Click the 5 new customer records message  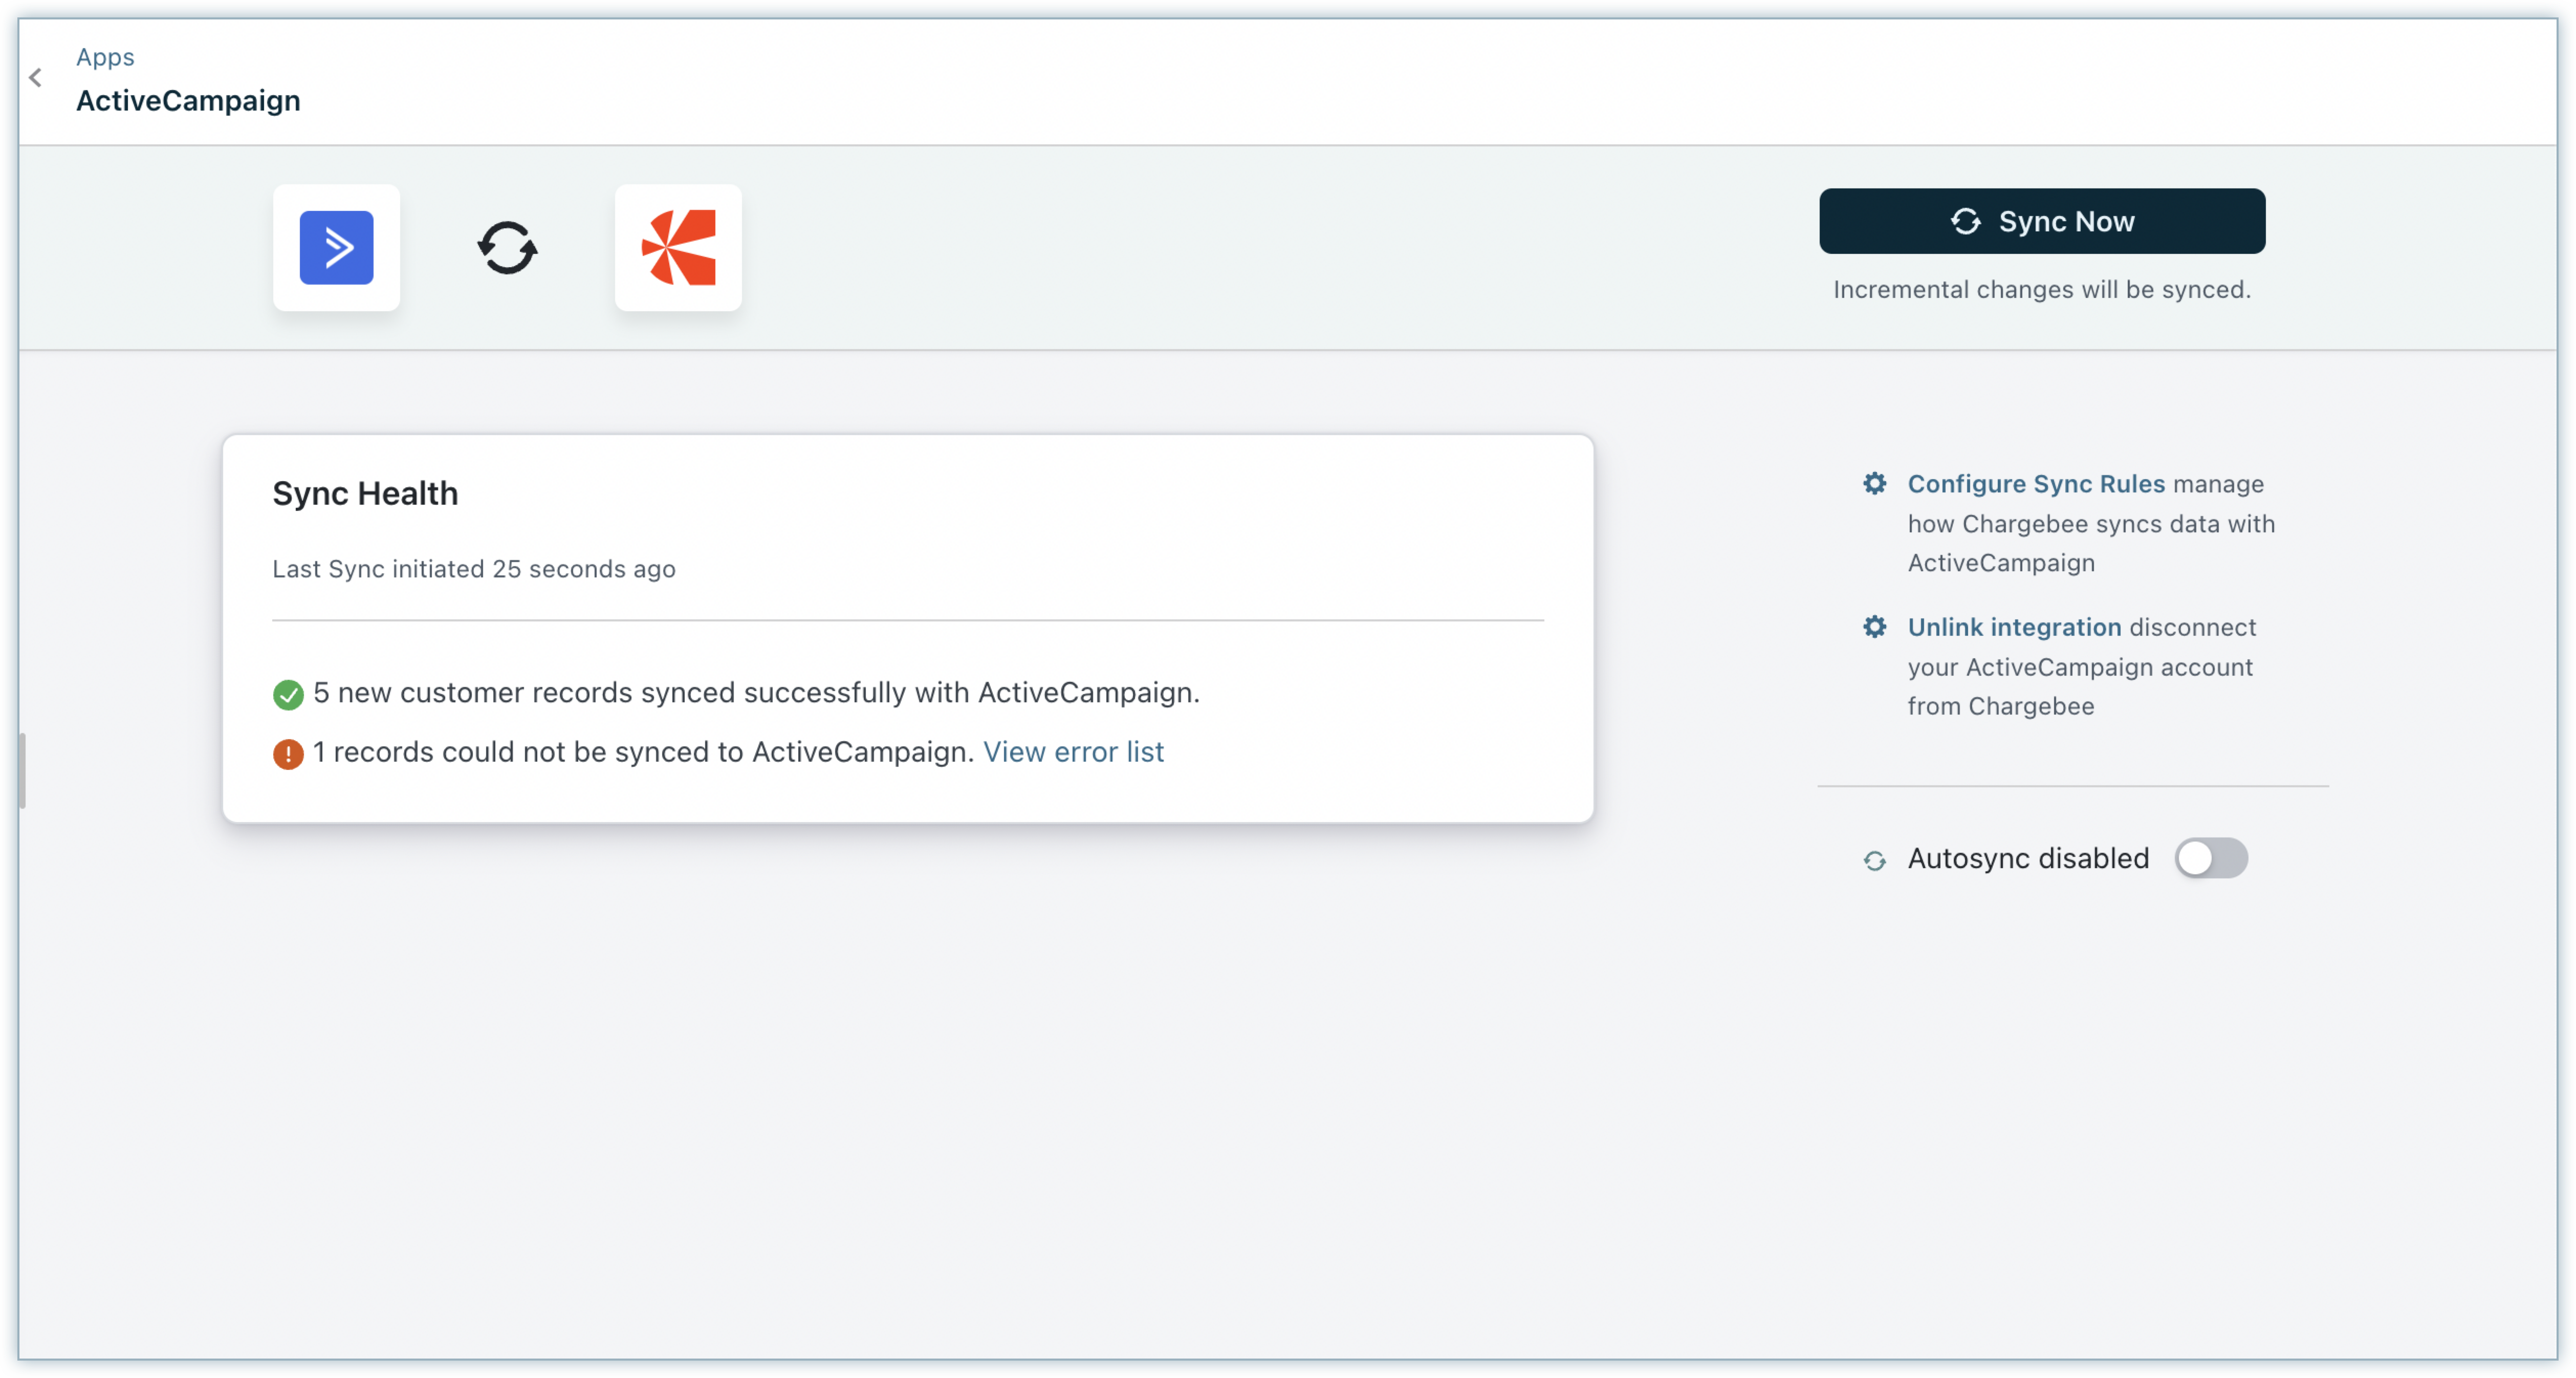[x=756, y=693]
